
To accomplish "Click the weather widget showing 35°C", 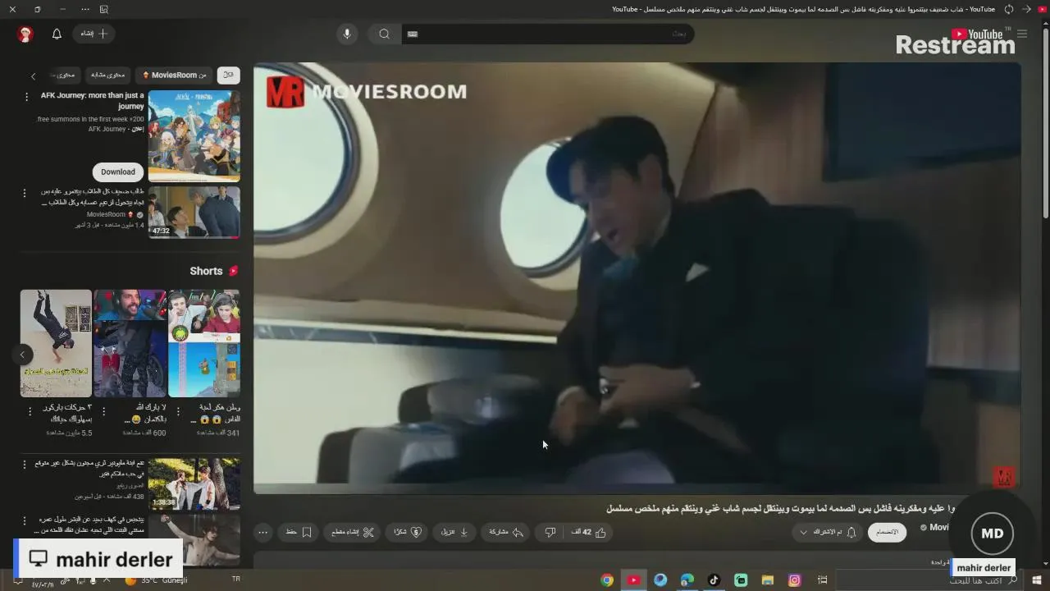I will pos(156,580).
